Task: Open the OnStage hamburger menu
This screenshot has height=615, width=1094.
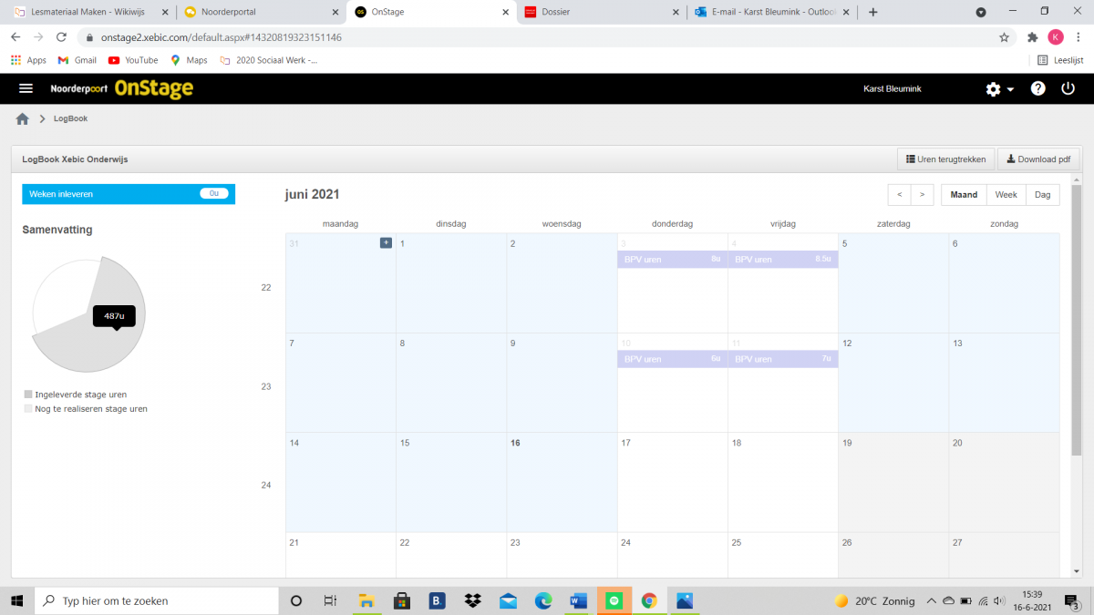Action: coord(26,88)
